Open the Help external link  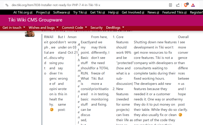click(x=113, y=12)
